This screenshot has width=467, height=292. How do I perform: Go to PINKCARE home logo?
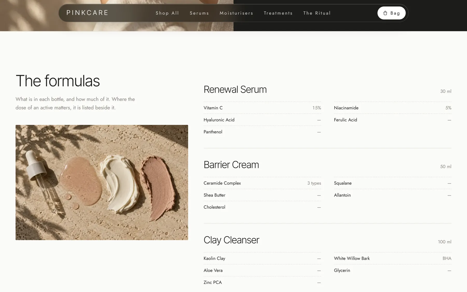click(x=87, y=13)
